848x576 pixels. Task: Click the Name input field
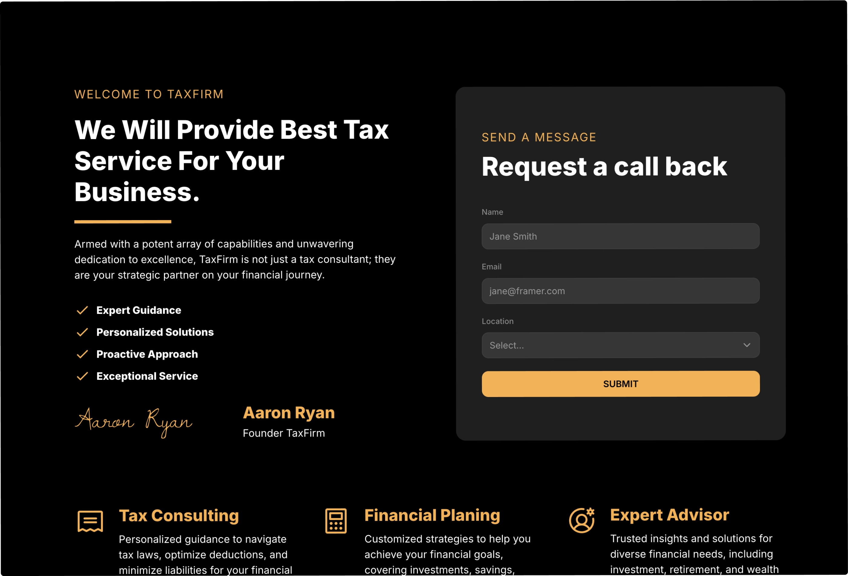coord(620,236)
